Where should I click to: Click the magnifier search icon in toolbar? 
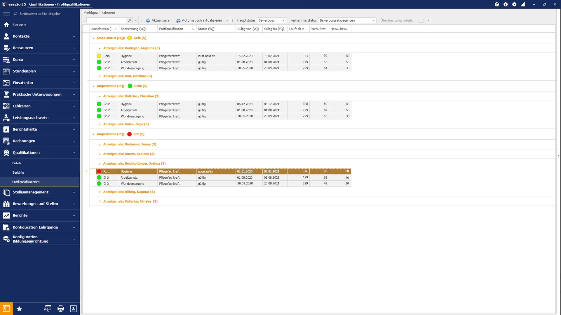(x=130, y=20)
